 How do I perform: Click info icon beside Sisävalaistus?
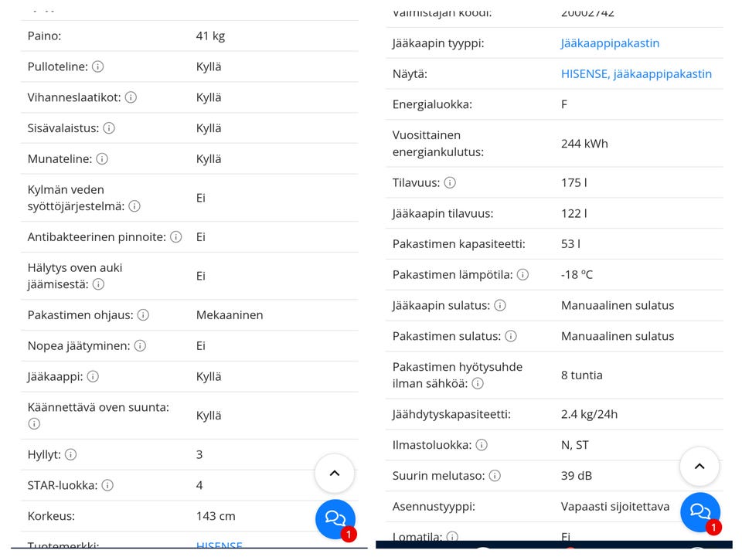point(109,128)
